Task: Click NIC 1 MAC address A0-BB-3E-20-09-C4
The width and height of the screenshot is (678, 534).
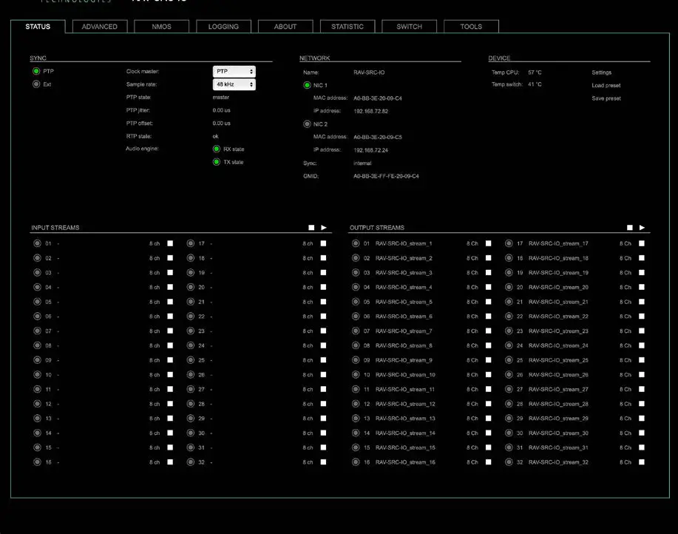Action: click(378, 98)
